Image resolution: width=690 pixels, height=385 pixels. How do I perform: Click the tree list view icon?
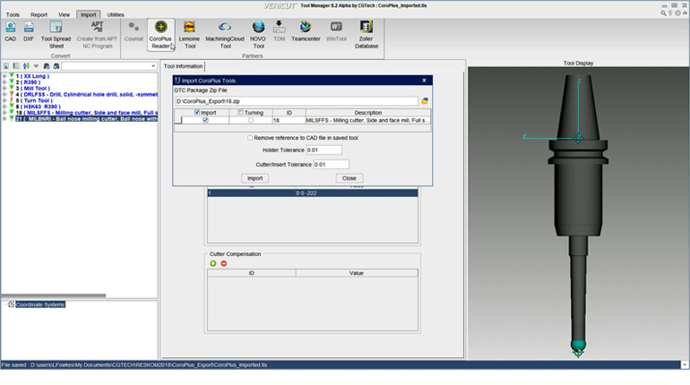pyautogui.click(x=16, y=66)
